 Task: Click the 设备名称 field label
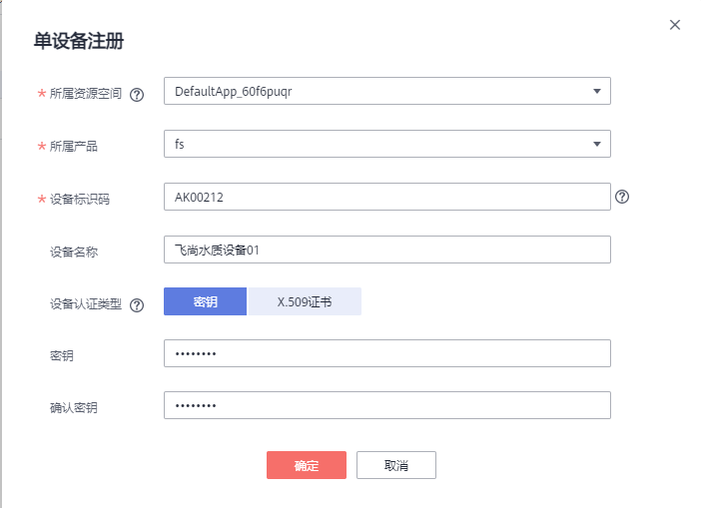click(x=74, y=252)
